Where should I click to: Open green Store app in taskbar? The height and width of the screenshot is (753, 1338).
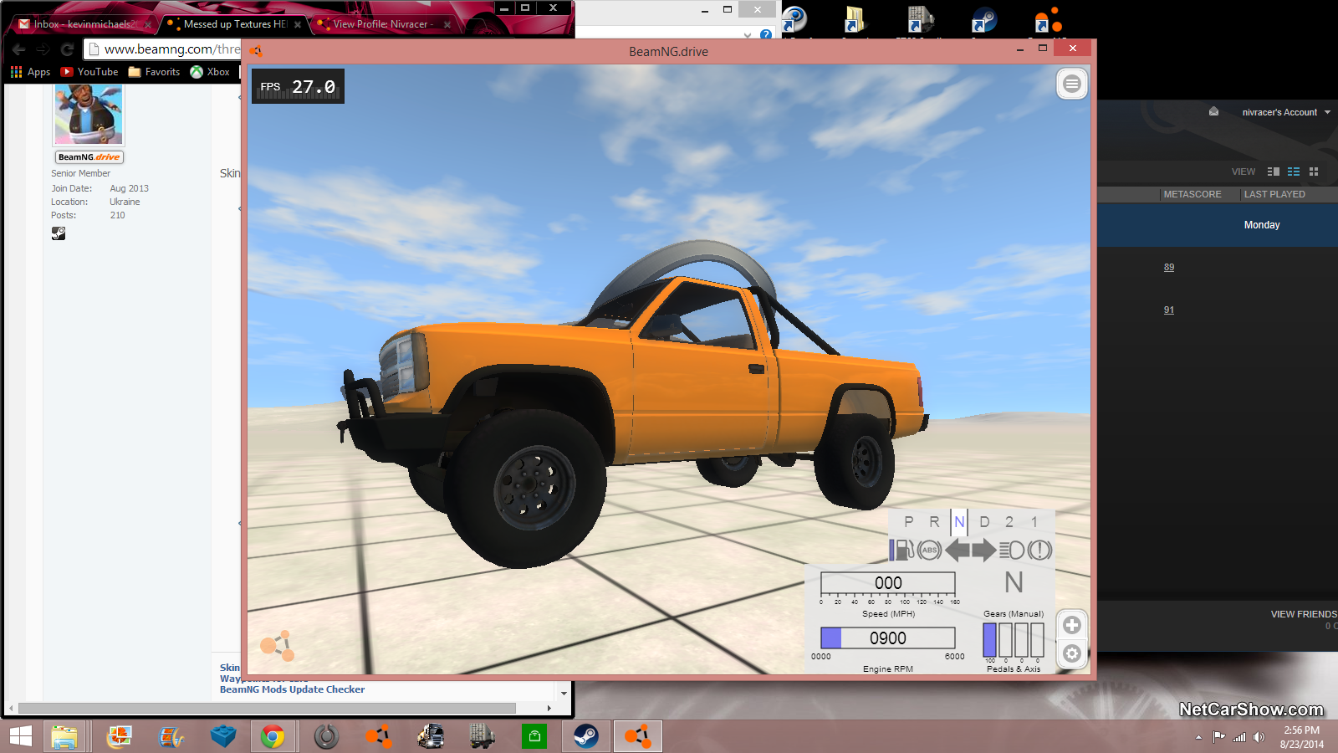(534, 736)
